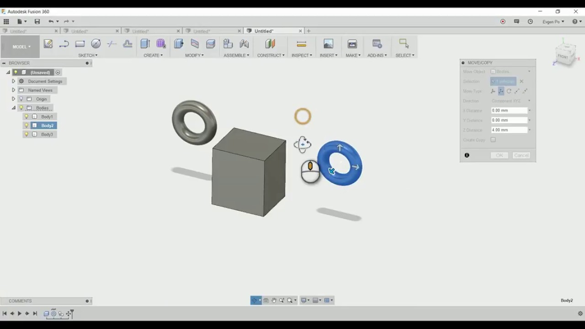Open the MODIFY menu
The height and width of the screenshot is (329, 585).
(194, 55)
